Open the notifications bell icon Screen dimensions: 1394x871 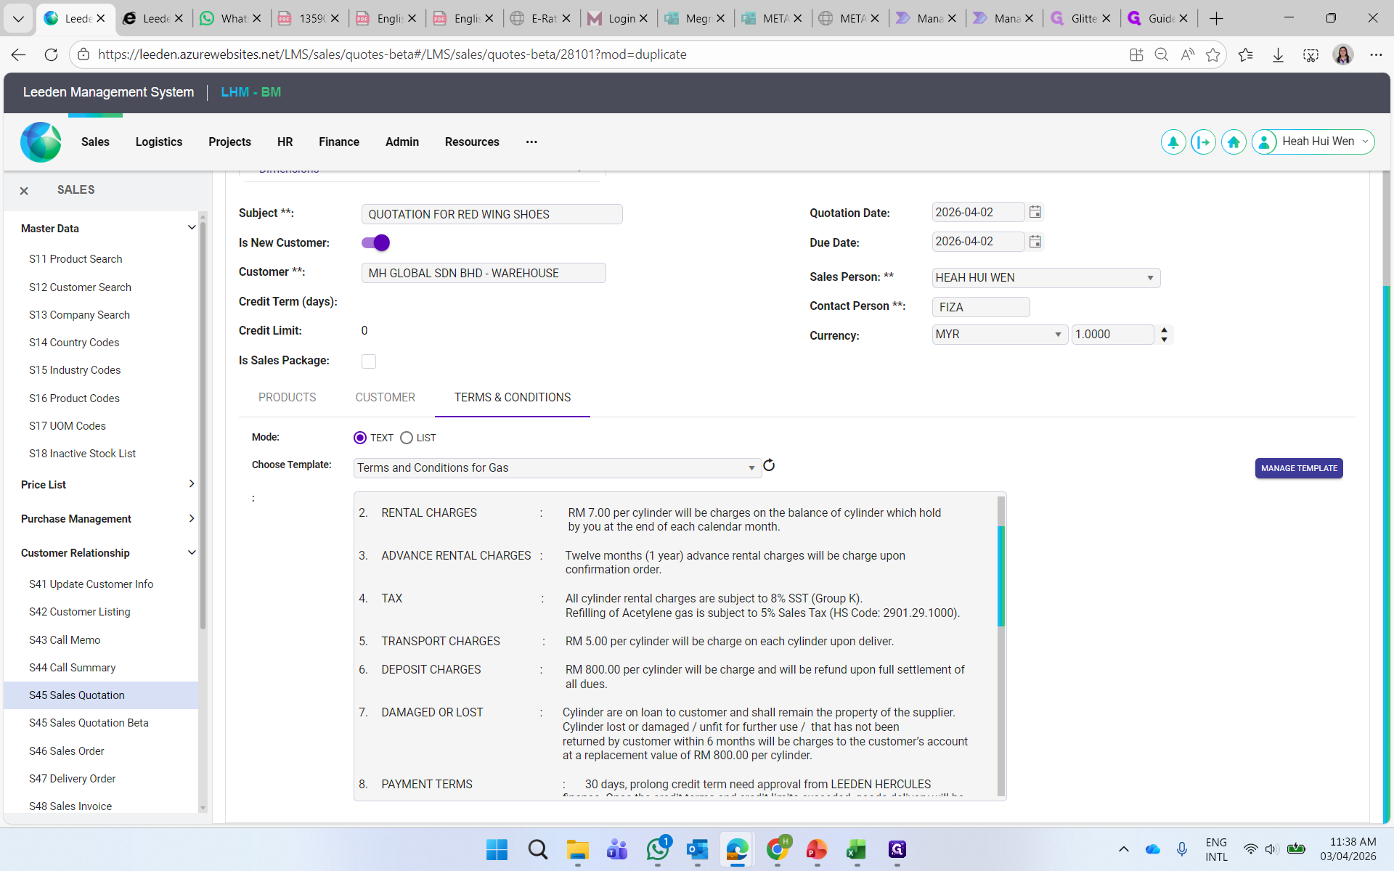(x=1173, y=142)
